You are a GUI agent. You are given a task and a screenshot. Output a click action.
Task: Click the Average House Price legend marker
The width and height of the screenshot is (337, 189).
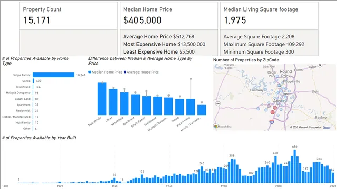125,72
